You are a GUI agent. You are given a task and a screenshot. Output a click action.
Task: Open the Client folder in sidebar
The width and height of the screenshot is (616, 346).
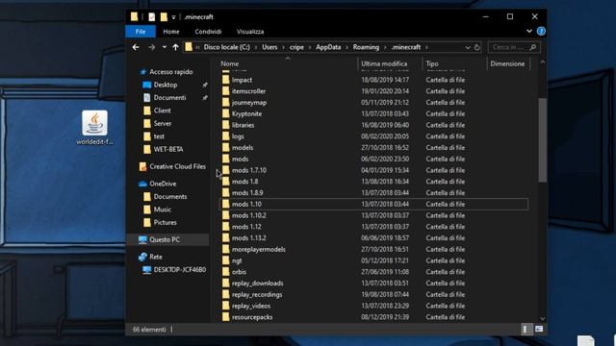[x=162, y=111]
